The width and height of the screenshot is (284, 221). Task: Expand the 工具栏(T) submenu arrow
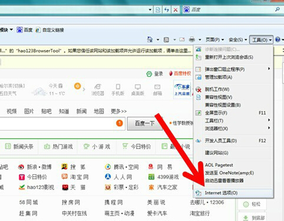(269, 120)
